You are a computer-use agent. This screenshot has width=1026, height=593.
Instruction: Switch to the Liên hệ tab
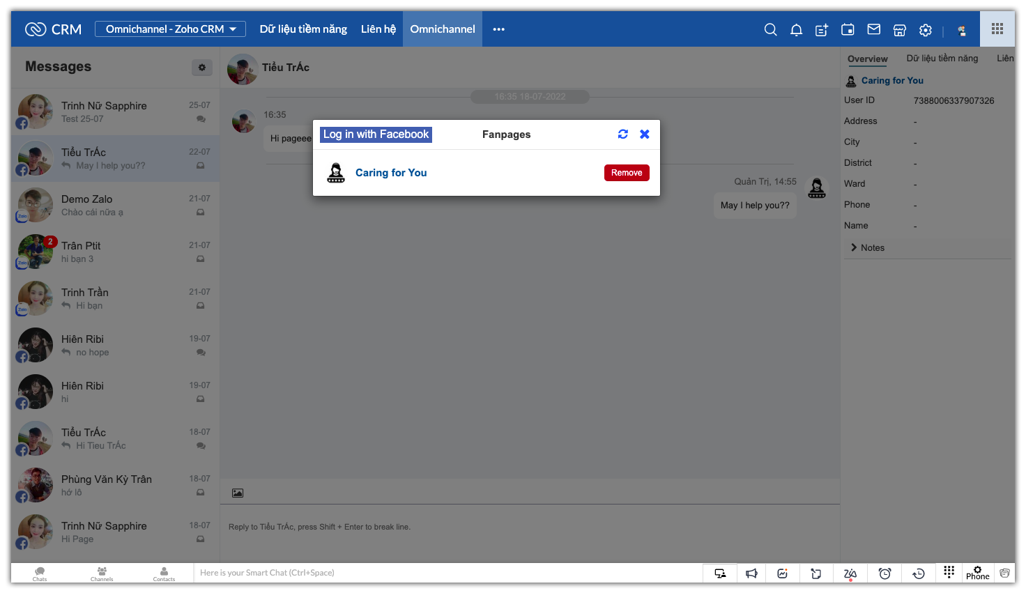pyautogui.click(x=378, y=29)
